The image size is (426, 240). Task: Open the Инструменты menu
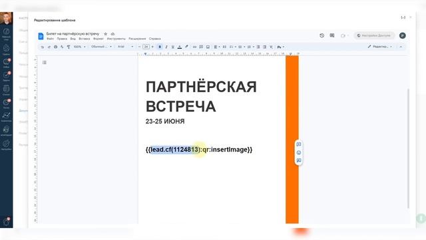click(116, 39)
